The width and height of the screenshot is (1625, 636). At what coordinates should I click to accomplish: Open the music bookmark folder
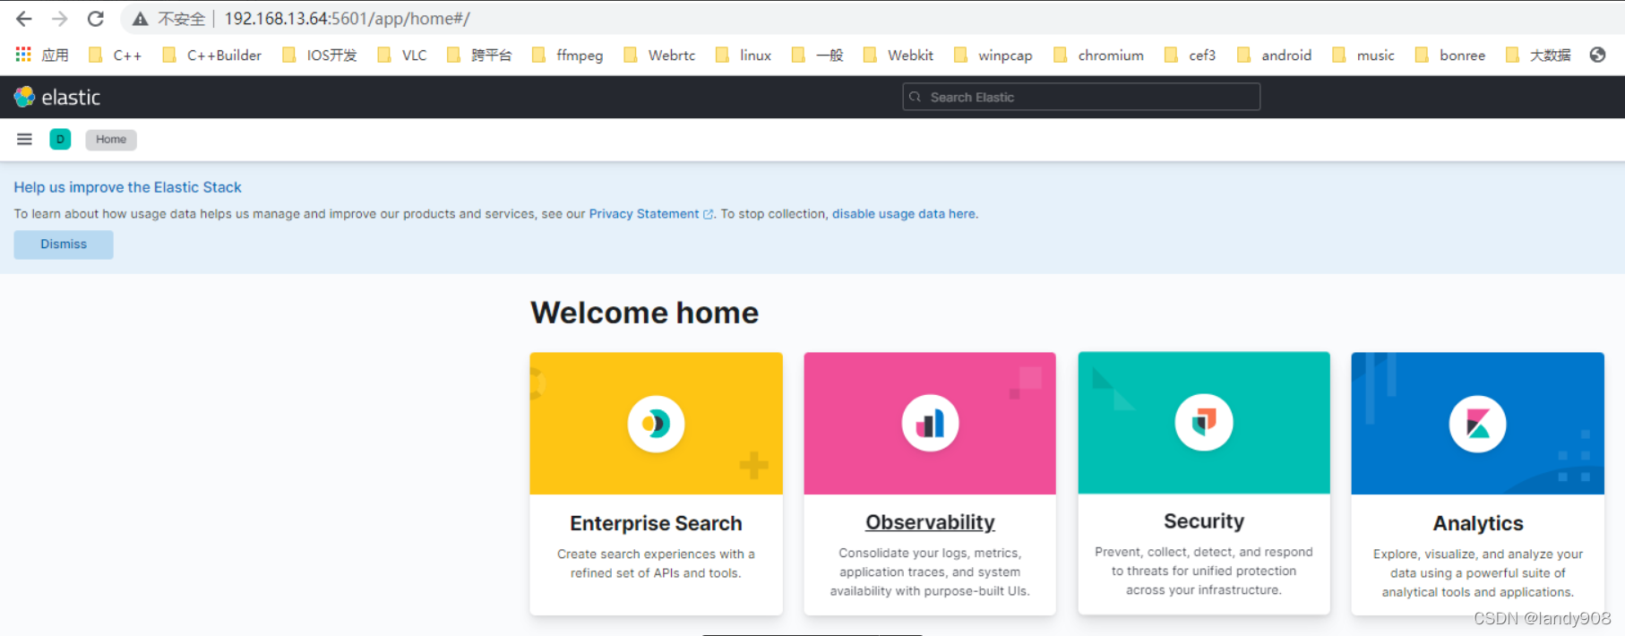[x=1363, y=55]
